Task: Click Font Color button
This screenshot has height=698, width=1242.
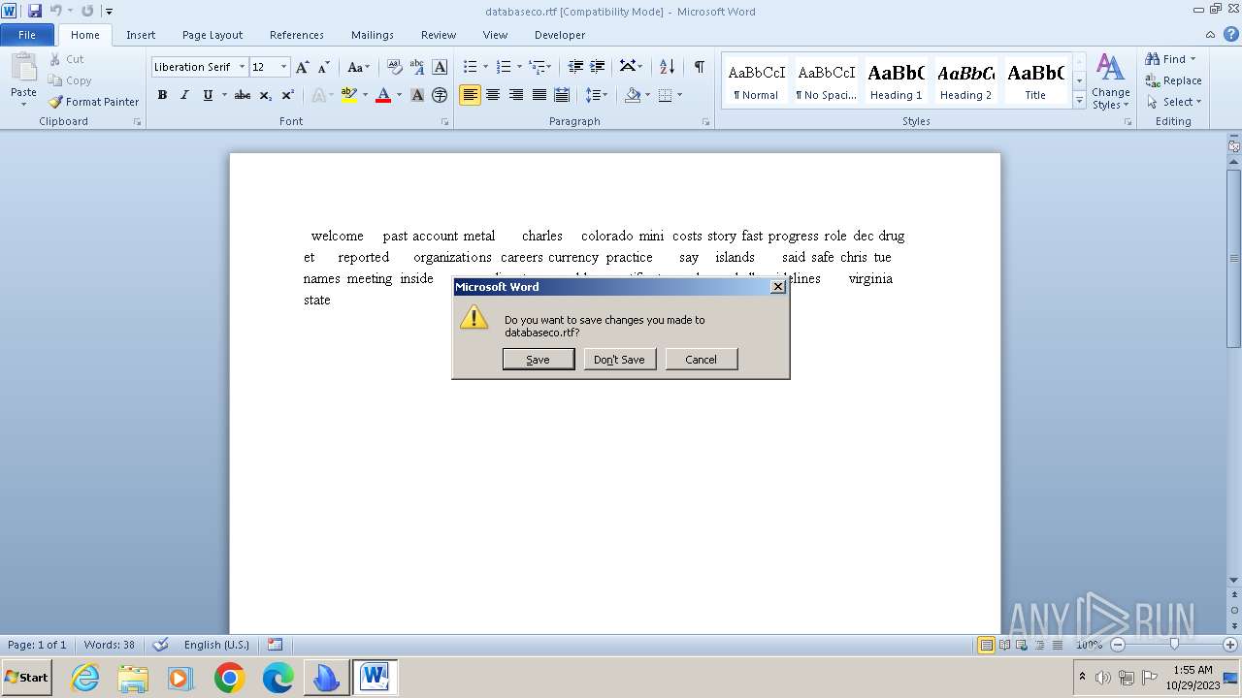Action: coord(383,95)
